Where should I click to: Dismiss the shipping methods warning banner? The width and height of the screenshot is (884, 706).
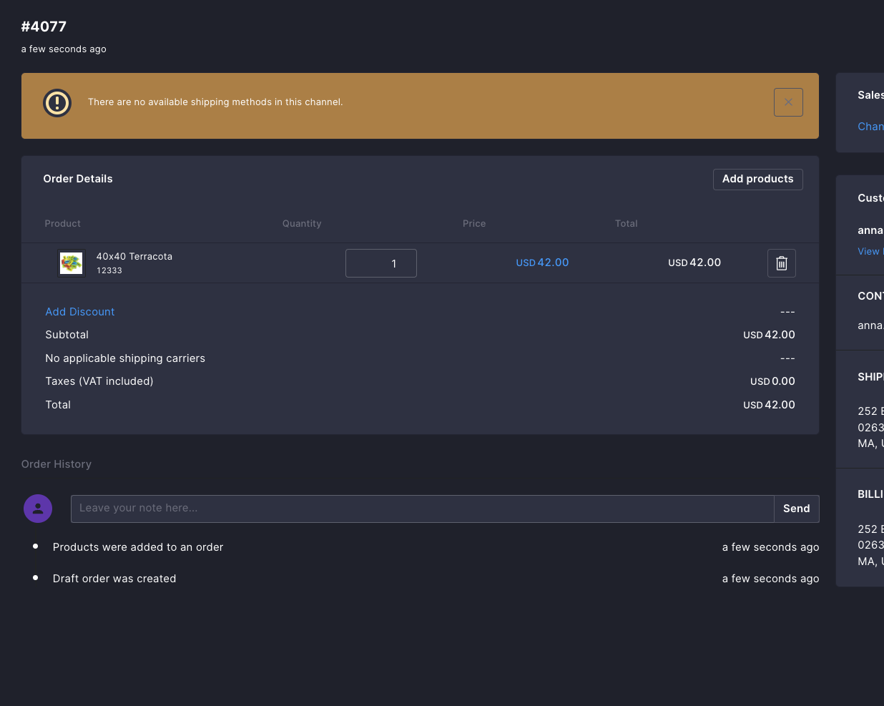coord(788,102)
